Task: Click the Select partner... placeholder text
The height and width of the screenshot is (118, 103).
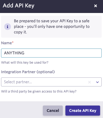Action: (18, 82)
